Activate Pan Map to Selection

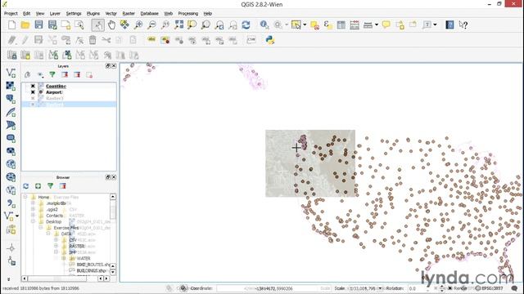tap(124, 24)
